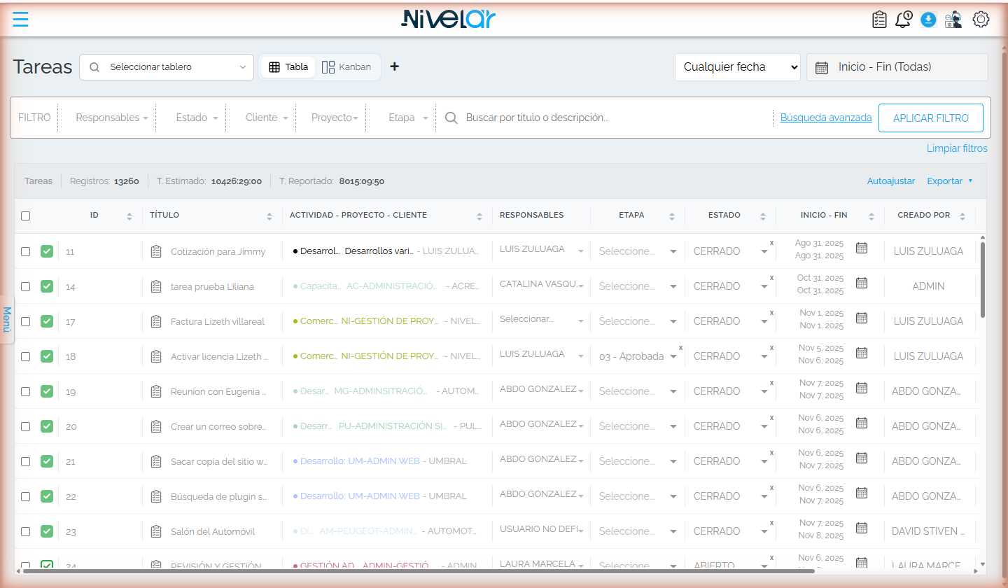Open task icon for Activar licencia Lizeth
This screenshot has height=588, width=1008.
pos(156,356)
